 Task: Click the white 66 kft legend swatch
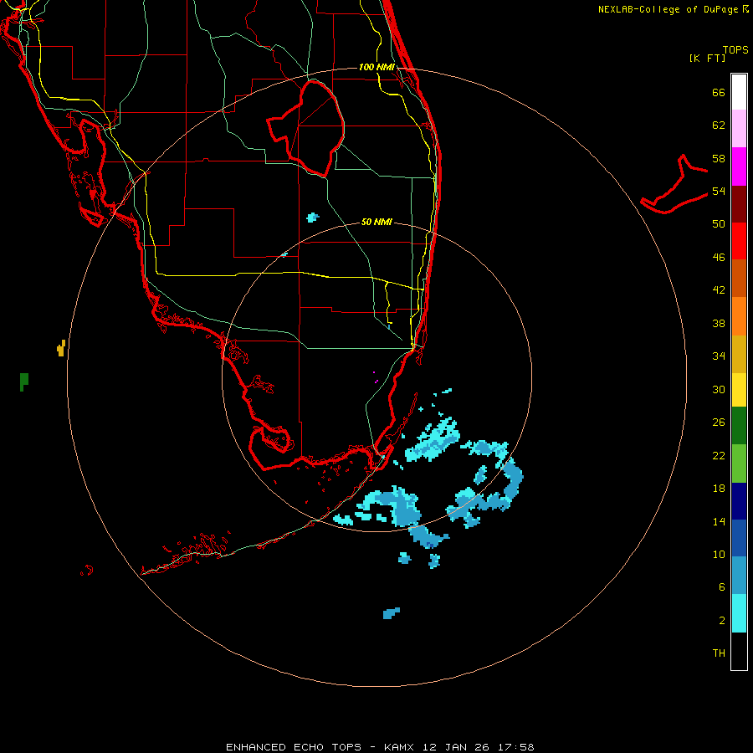739,92
